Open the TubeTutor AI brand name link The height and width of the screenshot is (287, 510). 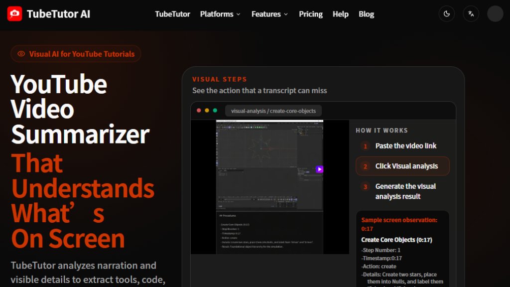coord(58,14)
